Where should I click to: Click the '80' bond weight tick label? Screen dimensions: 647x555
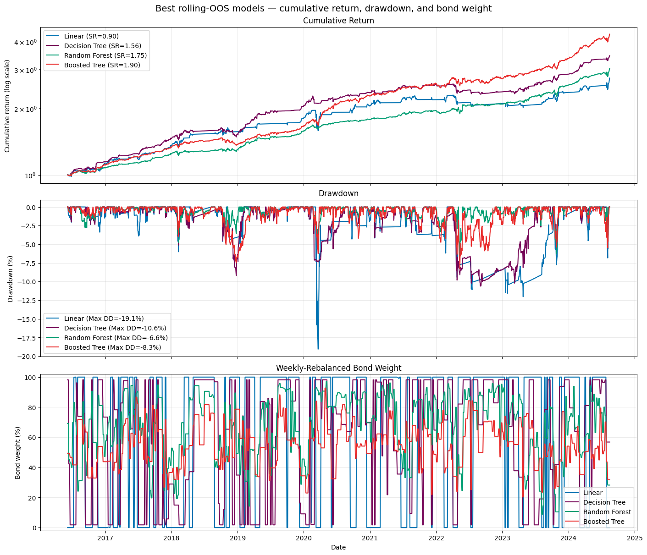[x=33, y=407]
